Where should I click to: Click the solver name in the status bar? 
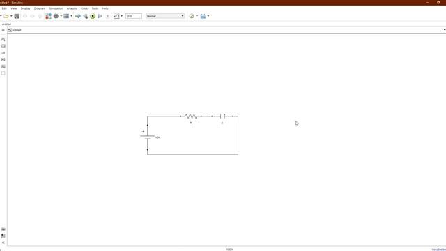(x=439, y=250)
